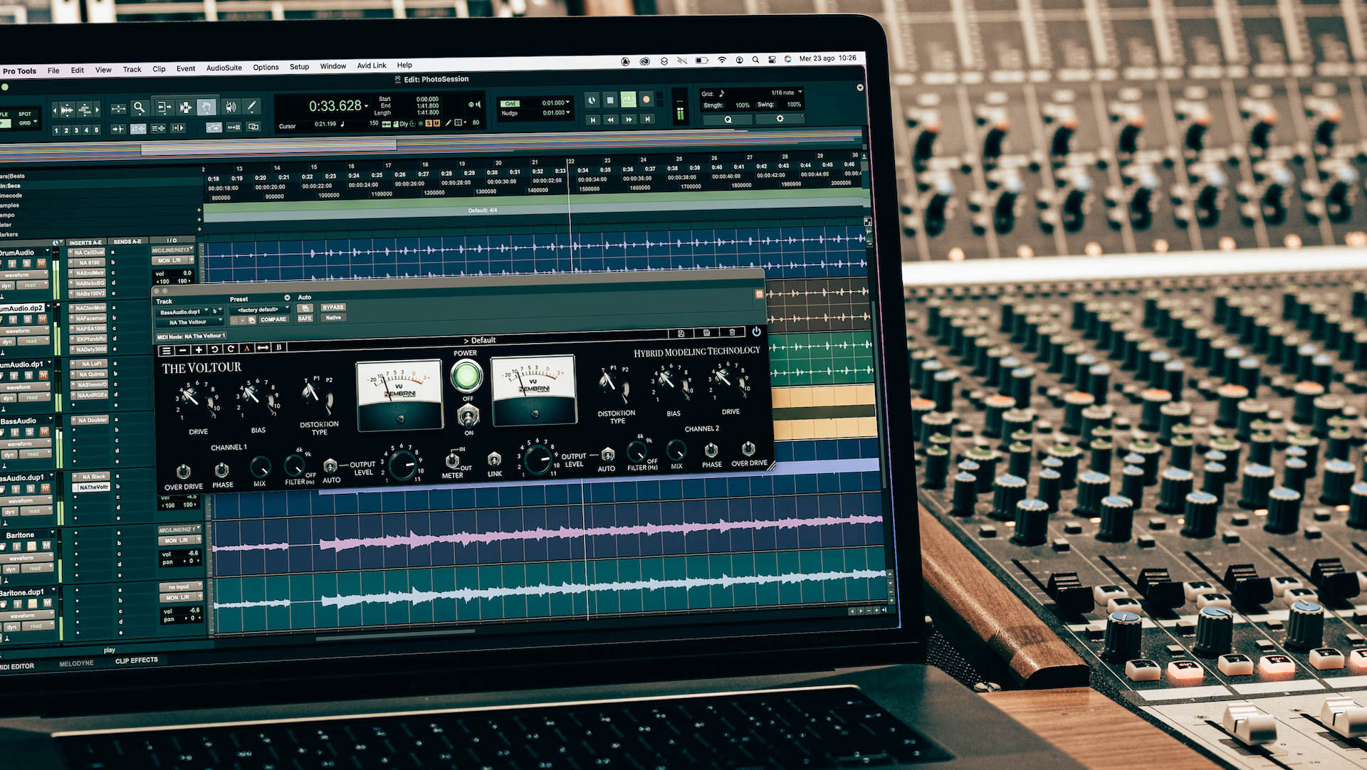Viewport: 1367px width, 770px height.
Task: Click the plugin trash delete-preset icon
Action: tap(732, 332)
